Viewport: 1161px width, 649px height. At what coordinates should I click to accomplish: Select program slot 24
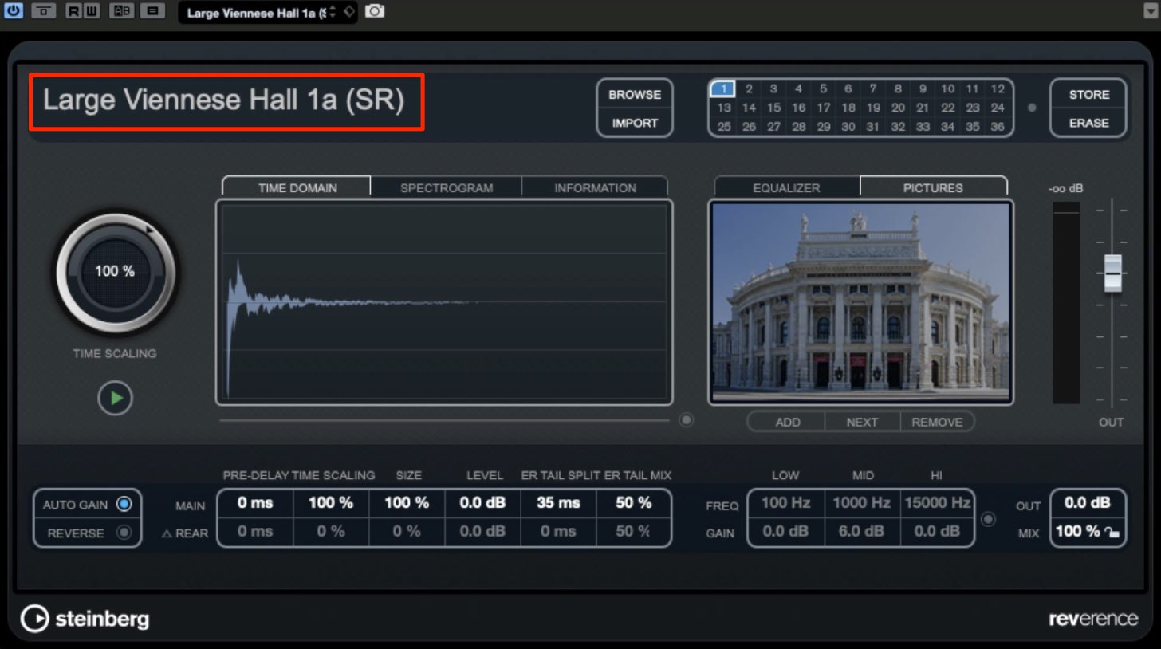coord(998,108)
